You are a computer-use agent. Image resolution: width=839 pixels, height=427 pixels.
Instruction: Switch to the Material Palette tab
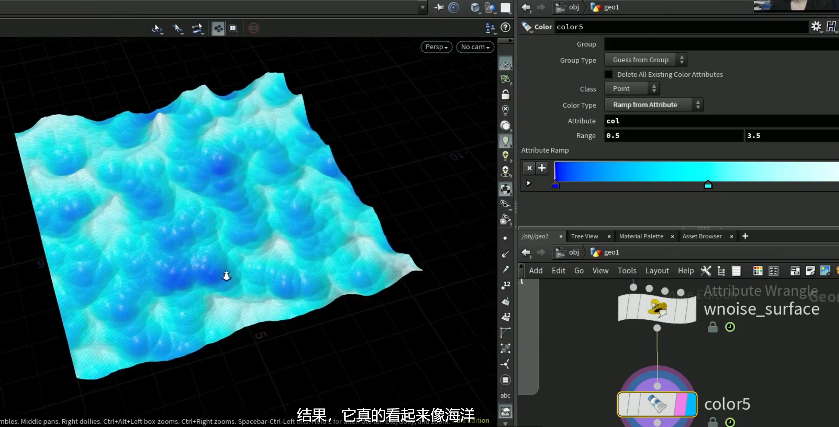(x=641, y=236)
